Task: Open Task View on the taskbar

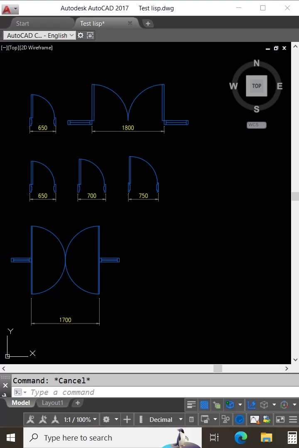Action: point(214,438)
